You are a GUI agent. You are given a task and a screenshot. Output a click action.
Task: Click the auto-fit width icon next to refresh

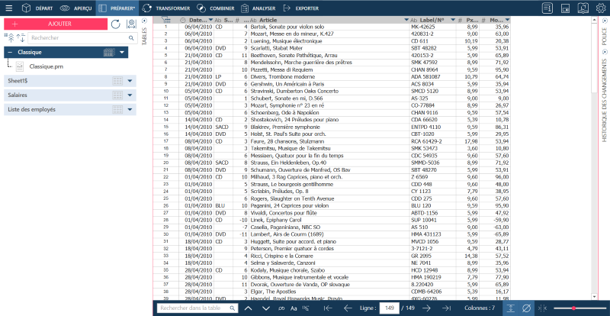pyautogui.click(x=131, y=24)
